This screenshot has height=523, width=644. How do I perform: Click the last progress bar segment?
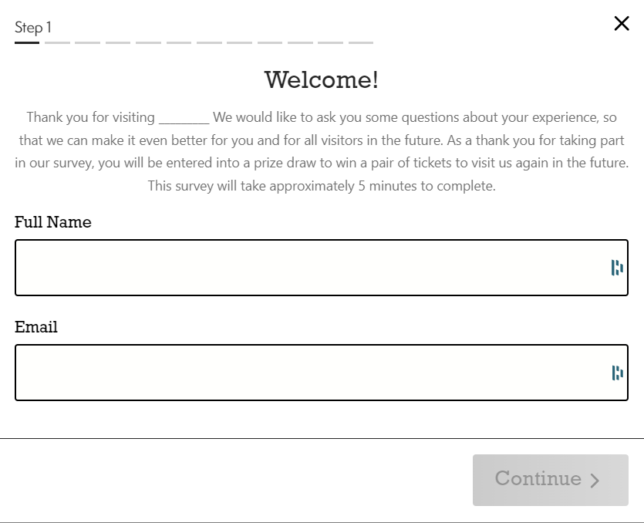tap(360, 42)
